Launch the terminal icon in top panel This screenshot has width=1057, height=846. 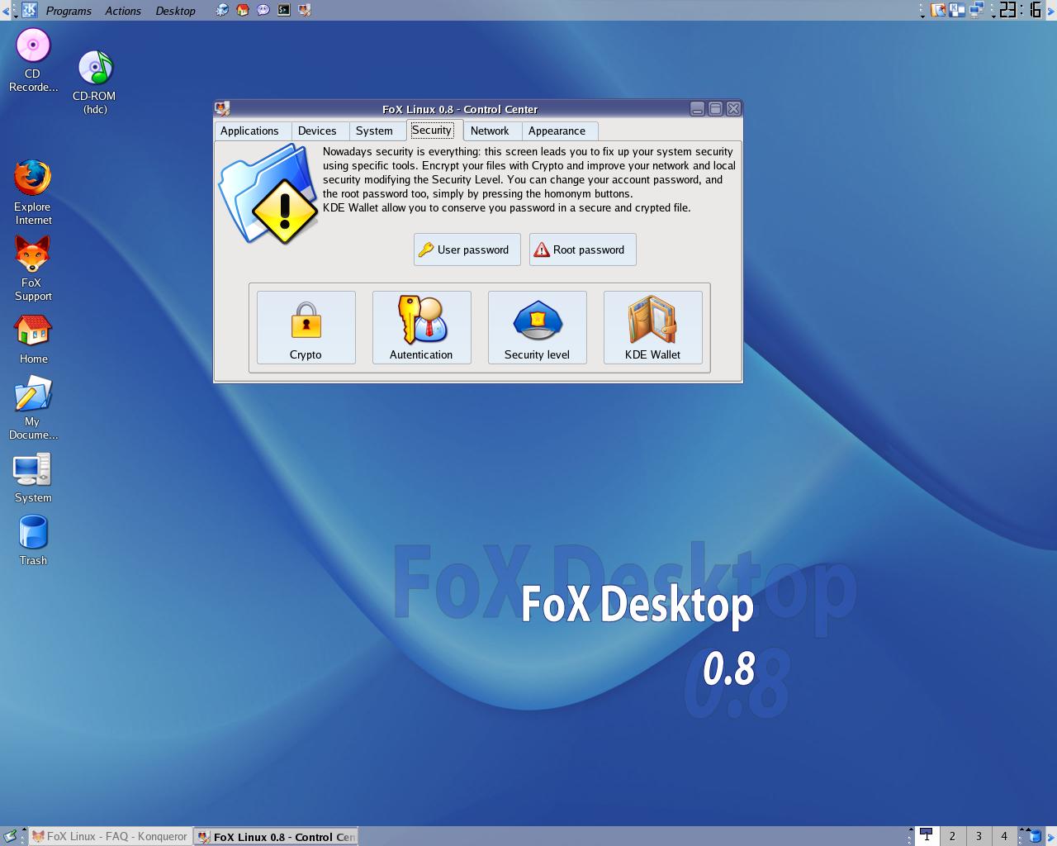284,10
